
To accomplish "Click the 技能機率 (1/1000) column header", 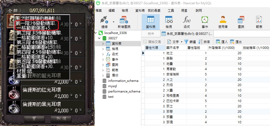I will 256,48.
